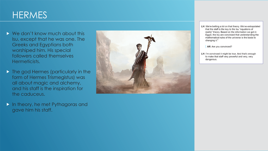The width and height of the screenshot is (268, 151).
Task: Click the paragraph mentioning Hermes Trismegistus
Action: [51, 83]
